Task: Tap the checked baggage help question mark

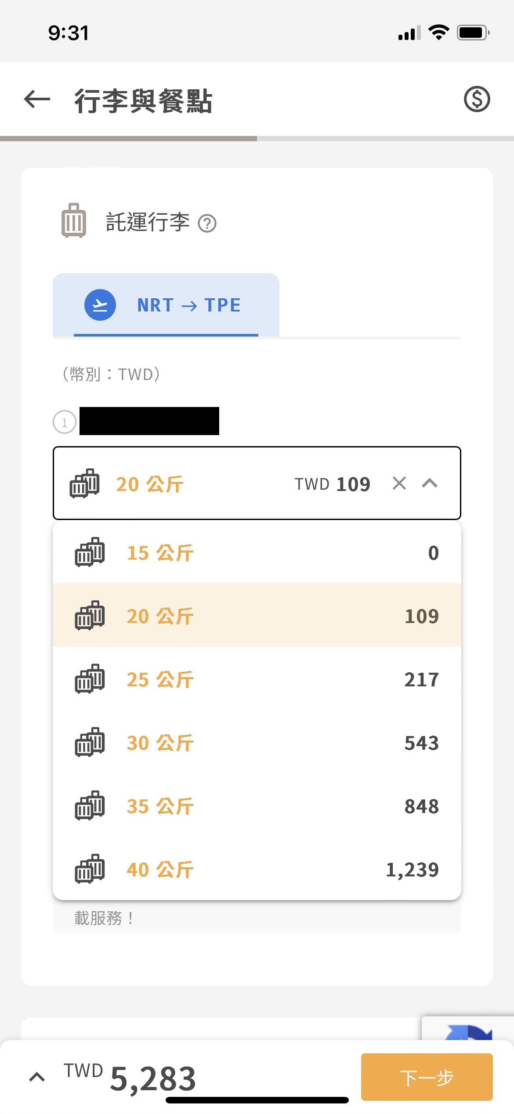Action: pos(207,224)
